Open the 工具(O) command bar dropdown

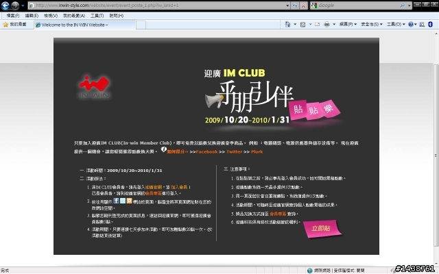(396, 25)
